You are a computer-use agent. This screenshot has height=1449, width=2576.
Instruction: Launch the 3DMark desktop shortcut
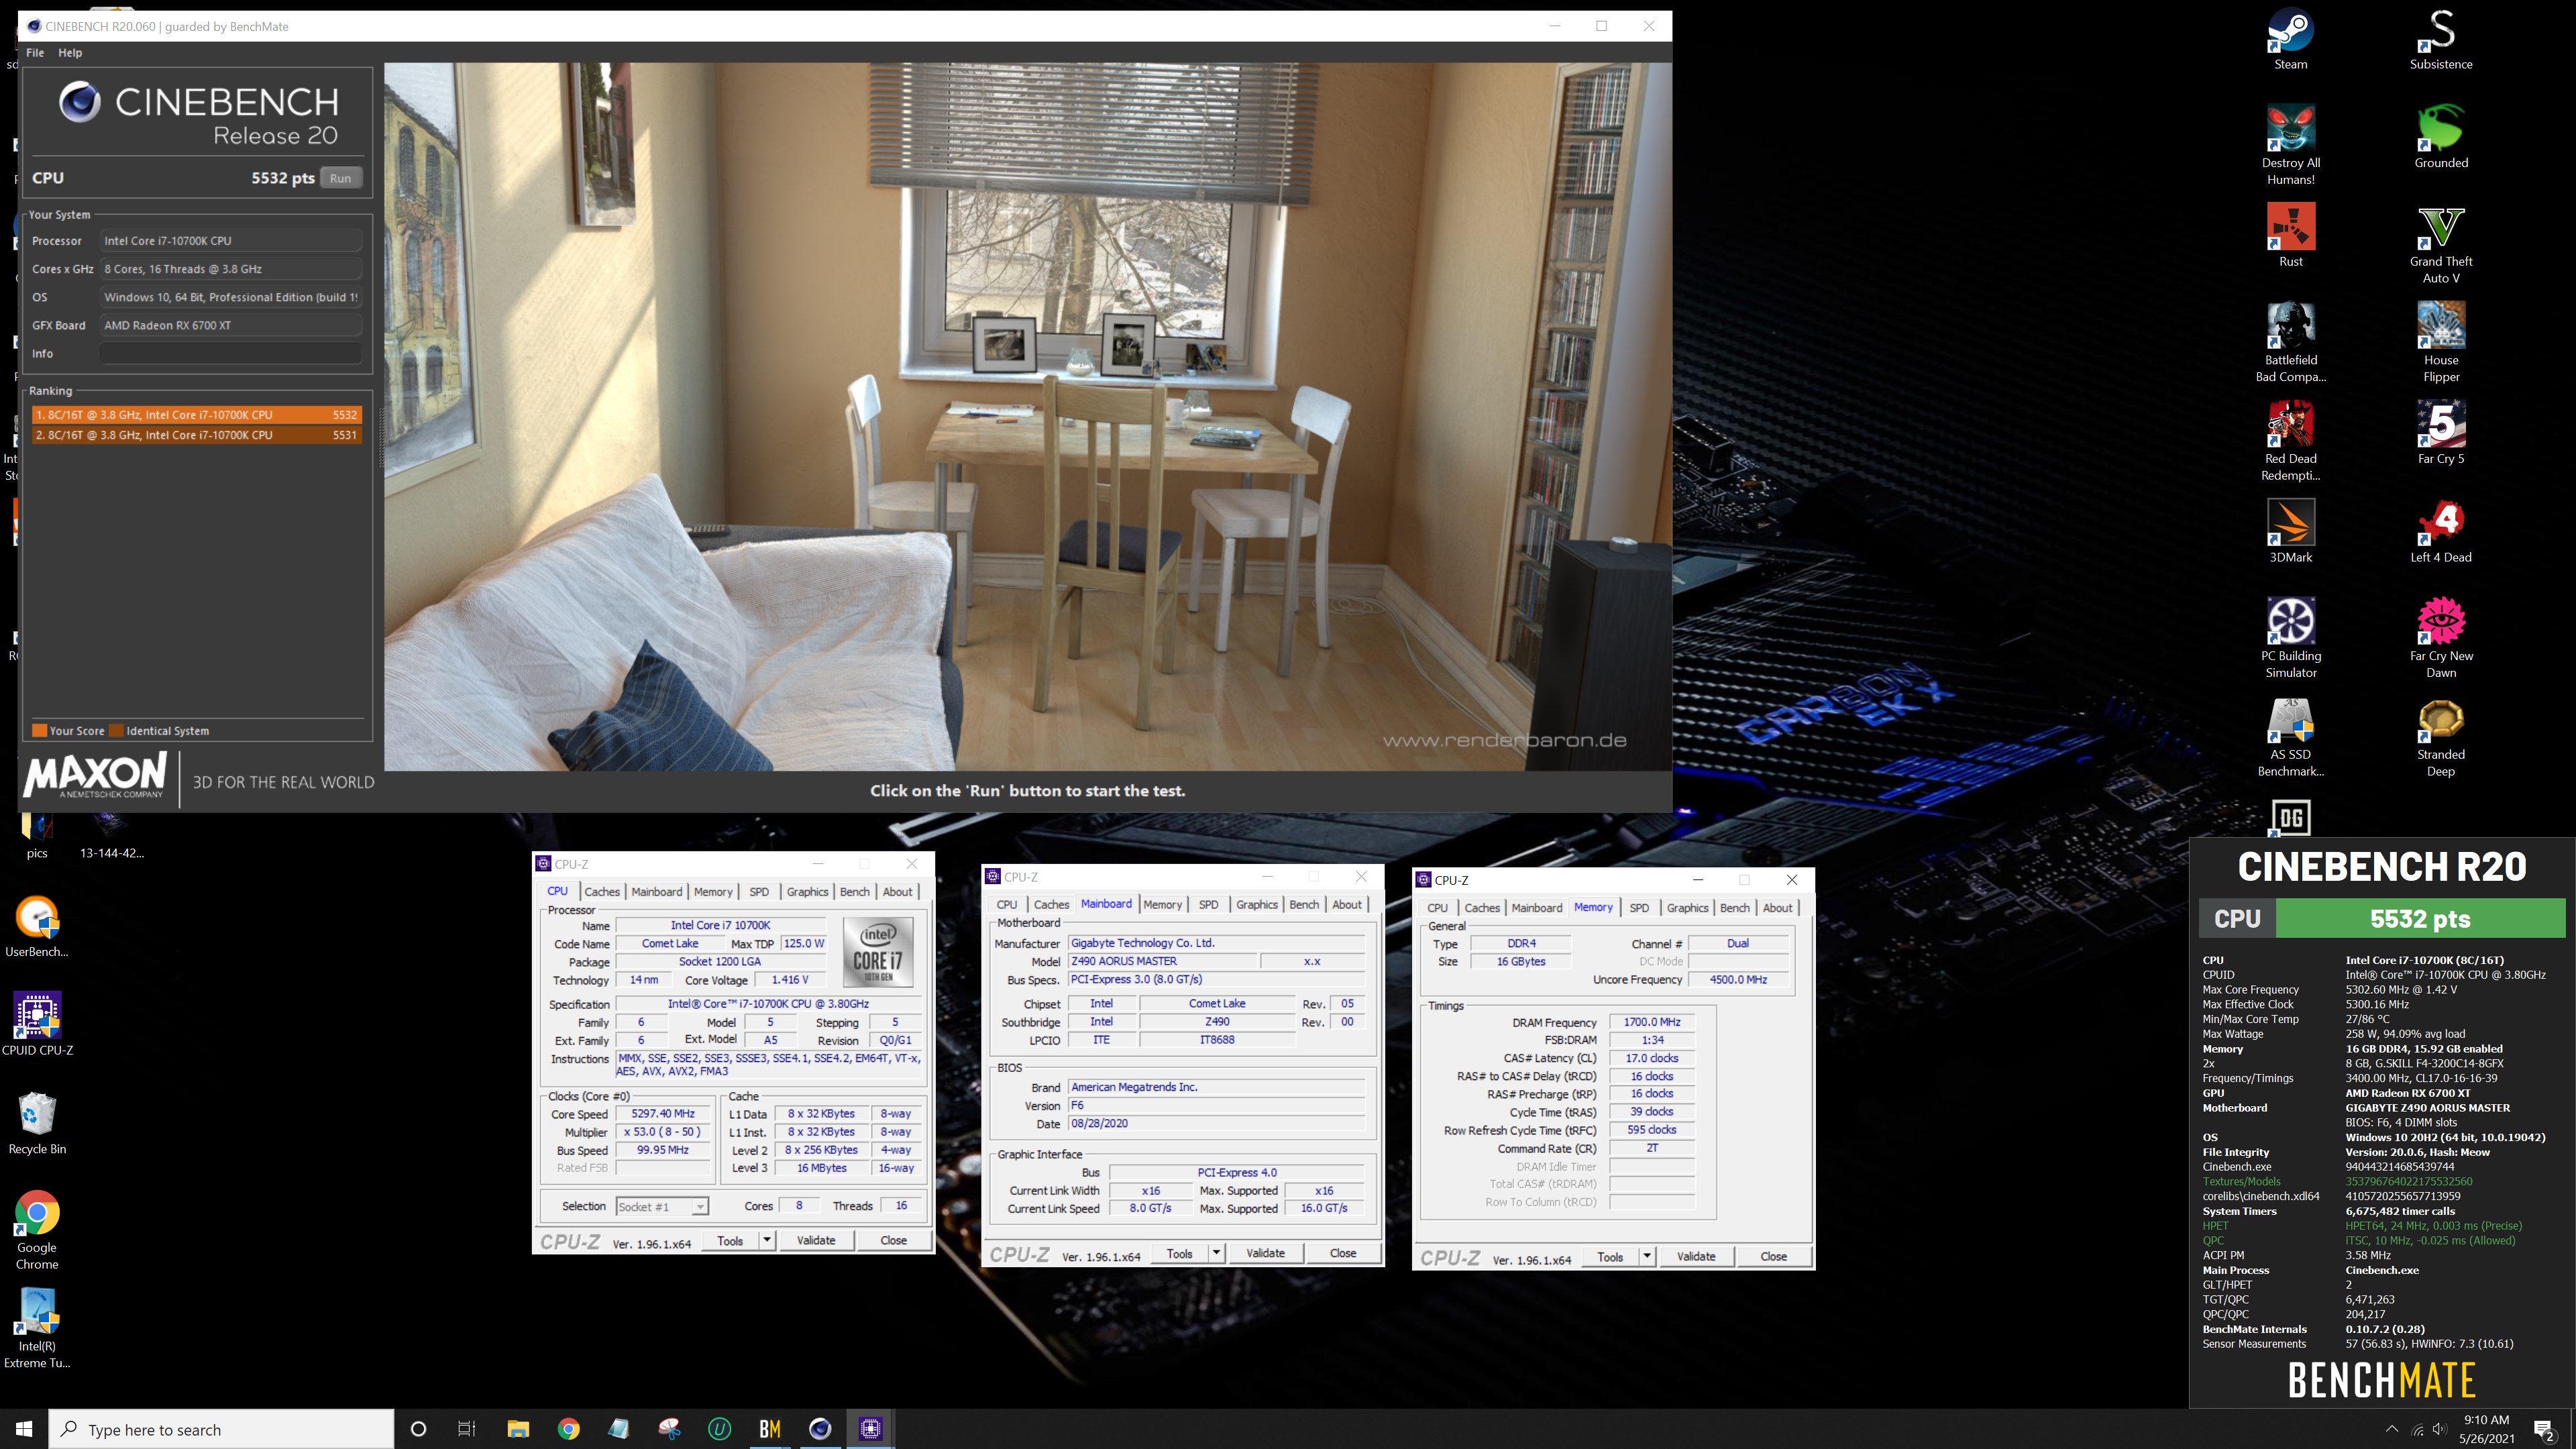(x=2290, y=532)
